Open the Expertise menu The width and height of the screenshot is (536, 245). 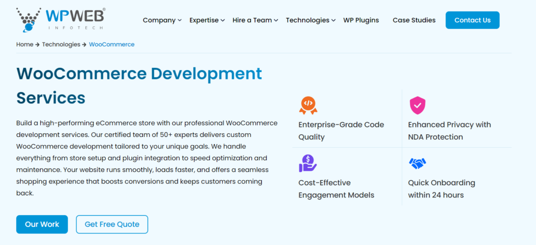coord(207,20)
